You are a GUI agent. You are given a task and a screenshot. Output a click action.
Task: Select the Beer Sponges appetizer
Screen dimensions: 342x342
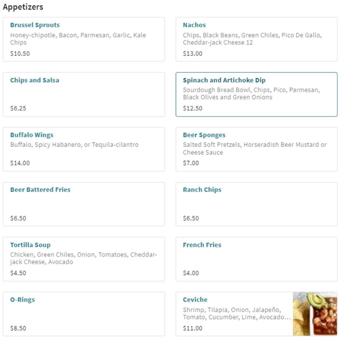pos(256,149)
